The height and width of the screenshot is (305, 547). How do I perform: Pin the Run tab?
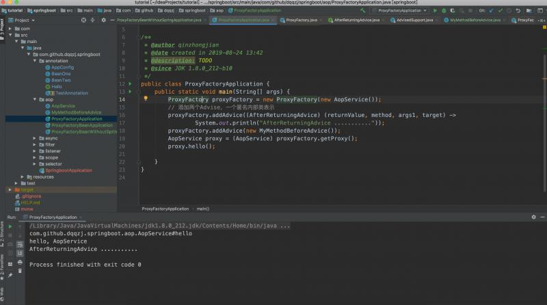(x=10, y=276)
